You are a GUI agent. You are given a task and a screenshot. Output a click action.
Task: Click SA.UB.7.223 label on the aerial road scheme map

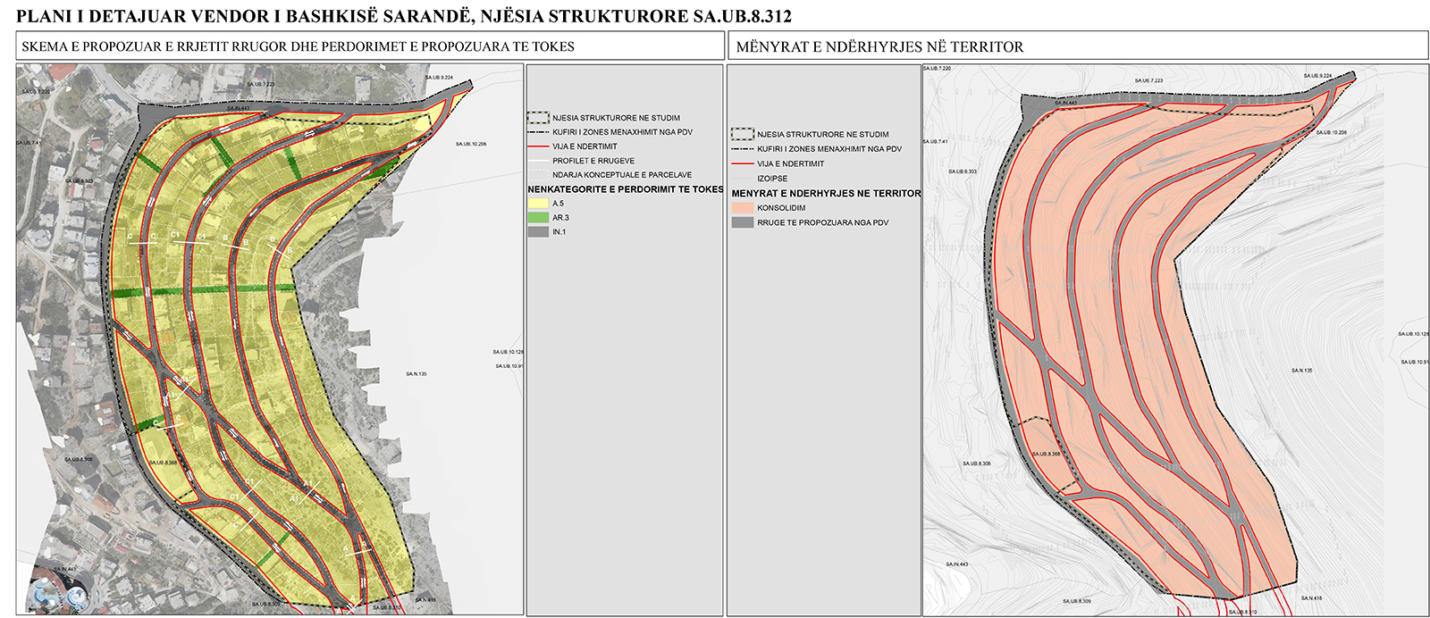coord(260,84)
